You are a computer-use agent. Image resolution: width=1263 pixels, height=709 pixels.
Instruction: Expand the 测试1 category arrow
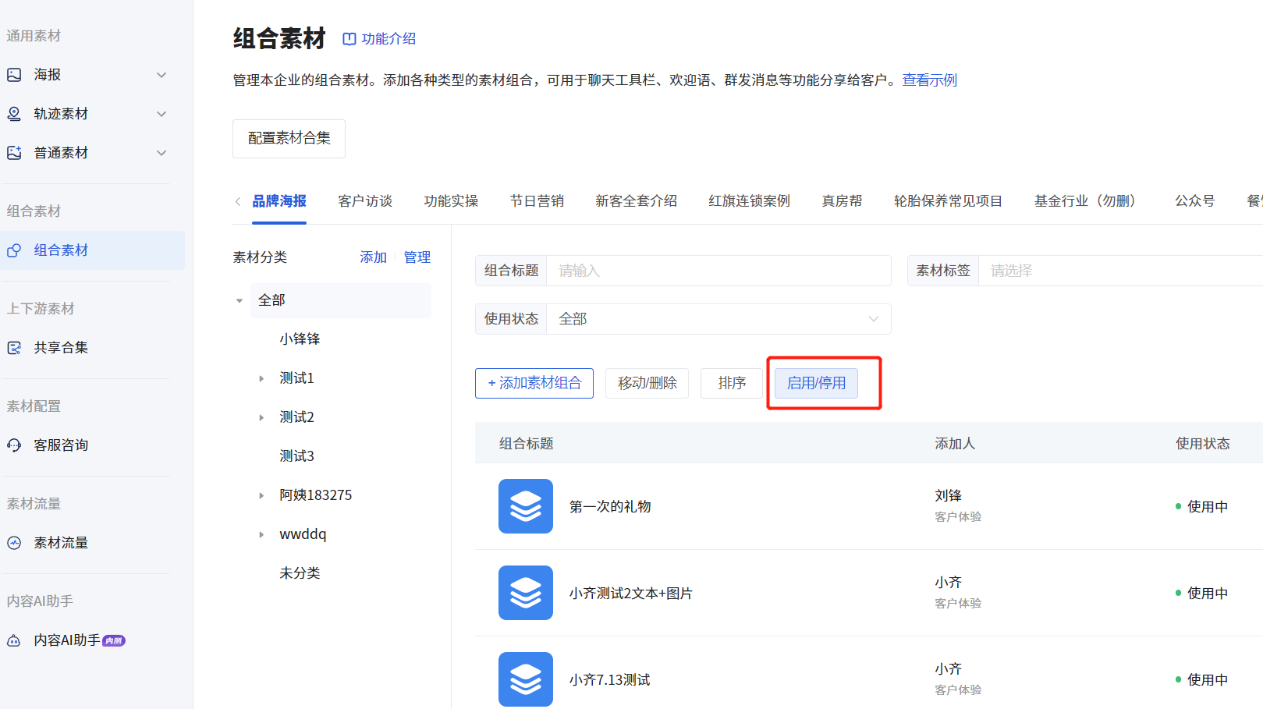[x=261, y=378]
